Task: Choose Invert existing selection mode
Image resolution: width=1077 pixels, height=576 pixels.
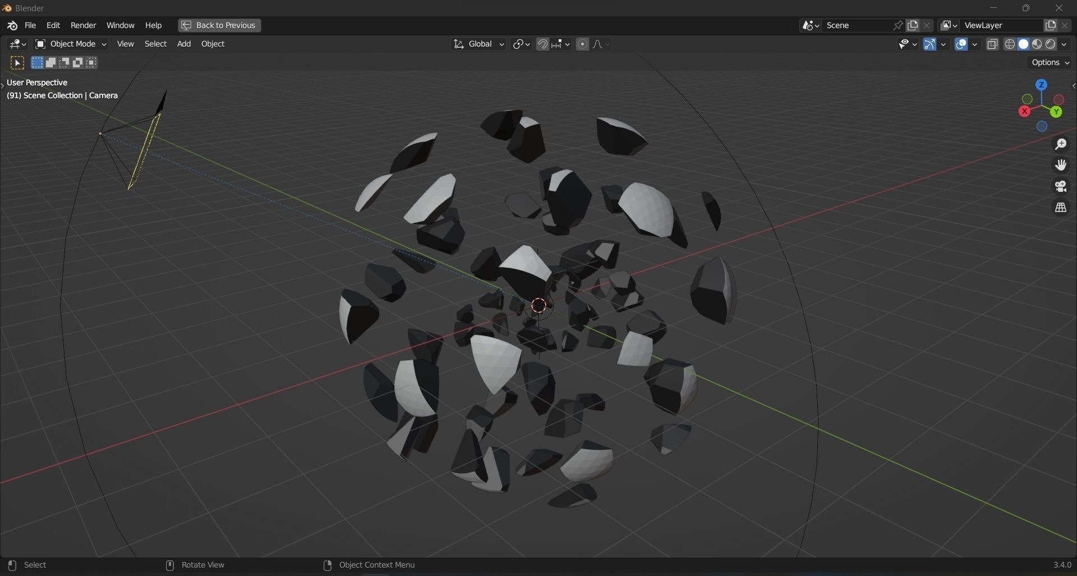Action: [x=78, y=63]
